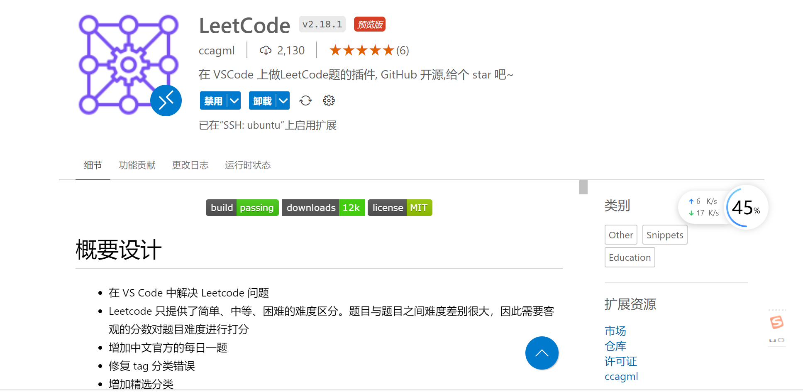Click the 2,130 install count

[291, 51]
